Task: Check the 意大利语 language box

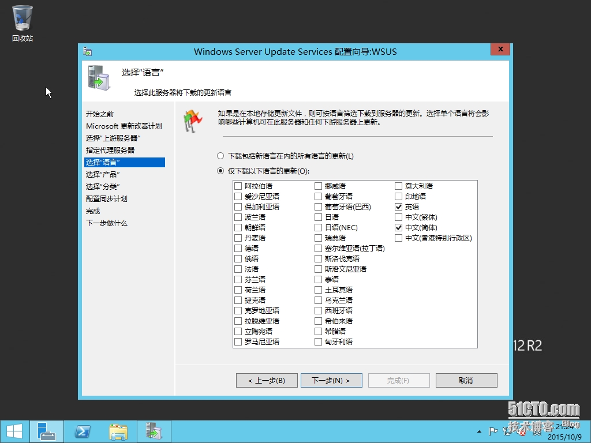Action: 398,186
